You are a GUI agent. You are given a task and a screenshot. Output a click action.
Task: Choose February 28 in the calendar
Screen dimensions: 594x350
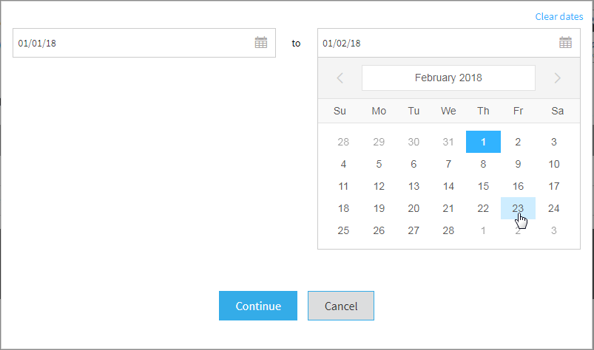448,230
